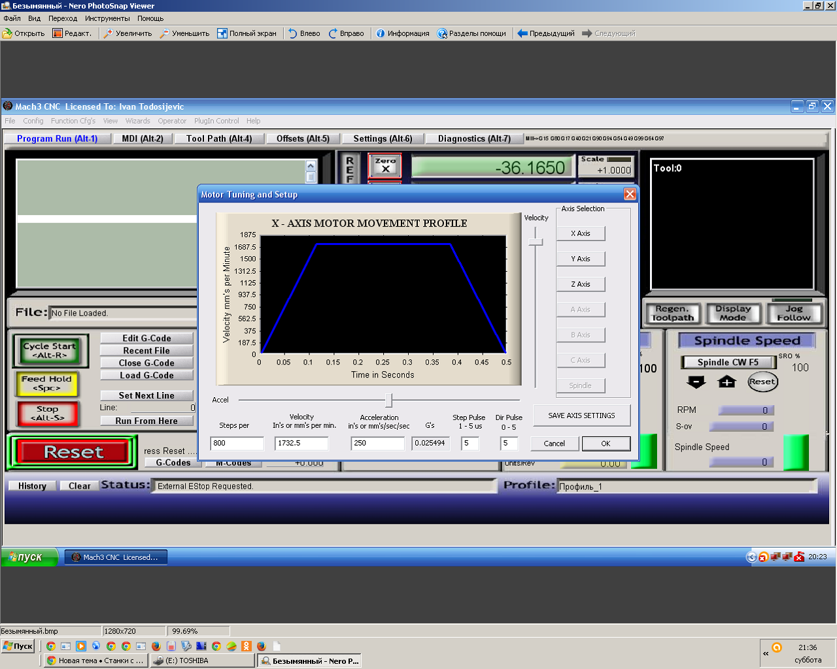Click the Zero X button in Mach3
Image resolution: width=837 pixels, height=669 pixels.
(x=385, y=166)
